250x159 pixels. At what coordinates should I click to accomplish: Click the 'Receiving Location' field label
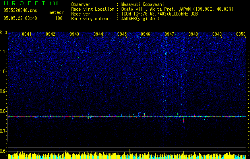[x=93, y=9]
